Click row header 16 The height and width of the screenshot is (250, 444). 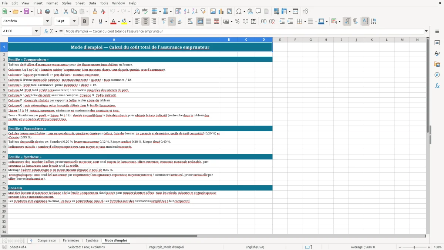coord(4,129)
